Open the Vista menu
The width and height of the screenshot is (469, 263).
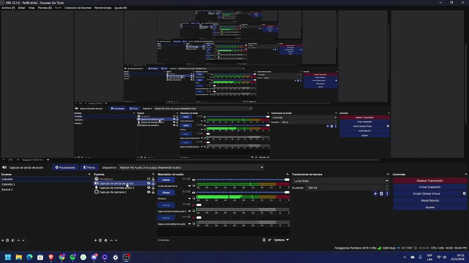(x=32, y=8)
